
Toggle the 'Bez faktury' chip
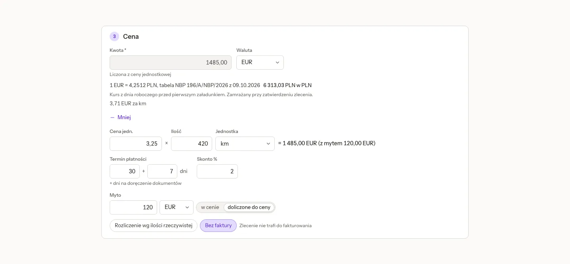click(218, 226)
